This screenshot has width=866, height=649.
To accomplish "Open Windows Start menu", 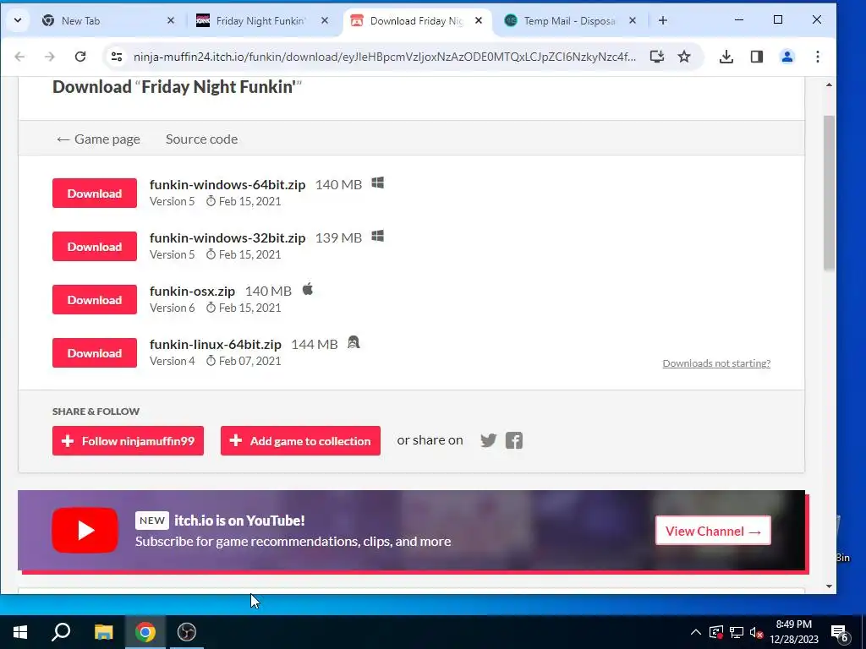I will pyautogui.click(x=20, y=632).
